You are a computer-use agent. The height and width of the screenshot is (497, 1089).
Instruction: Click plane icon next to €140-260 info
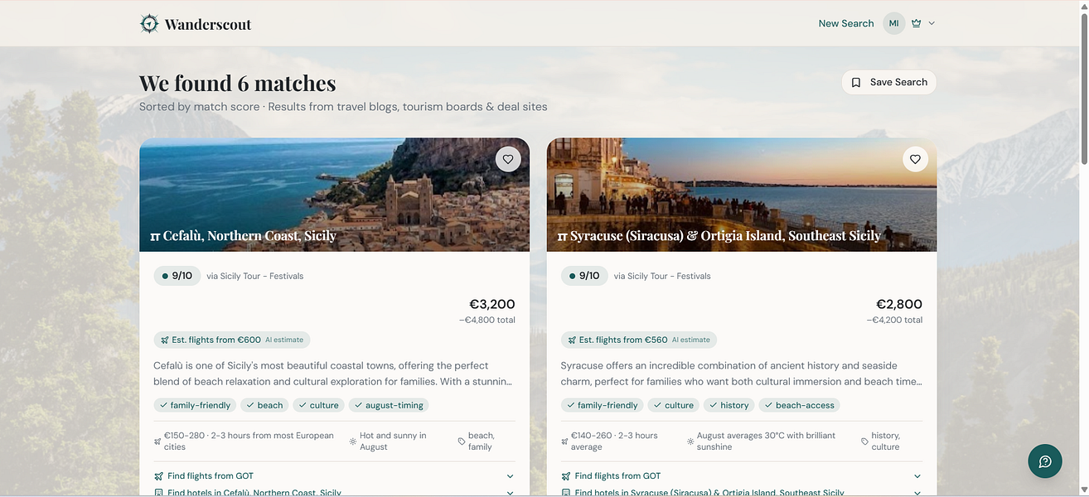(x=564, y=442)
